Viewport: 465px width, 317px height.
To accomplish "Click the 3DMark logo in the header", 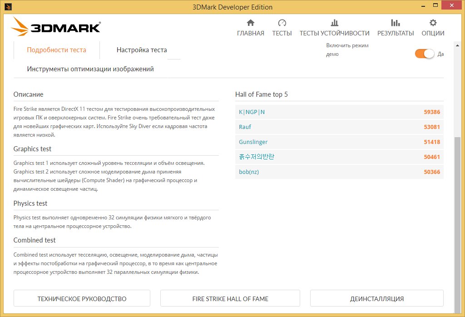I will click(x=56, y=27).
